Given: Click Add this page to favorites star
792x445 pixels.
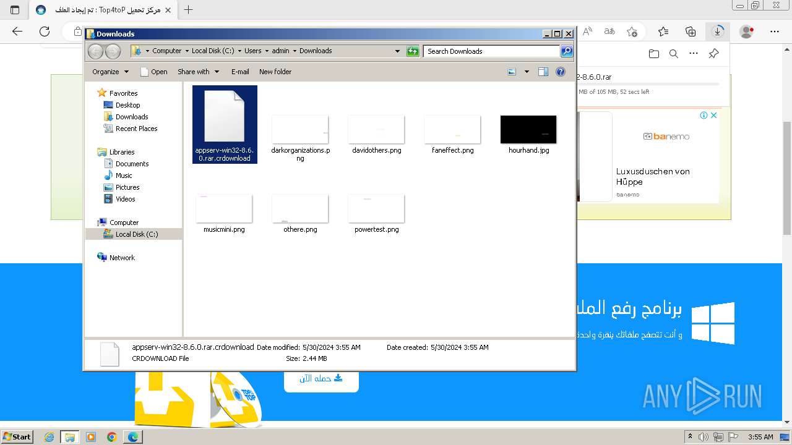Looking at the screenshot, I should [632, 31].
